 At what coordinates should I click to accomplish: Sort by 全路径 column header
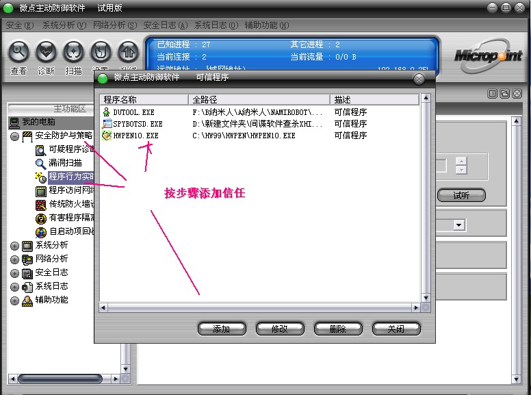coord(259,99)
